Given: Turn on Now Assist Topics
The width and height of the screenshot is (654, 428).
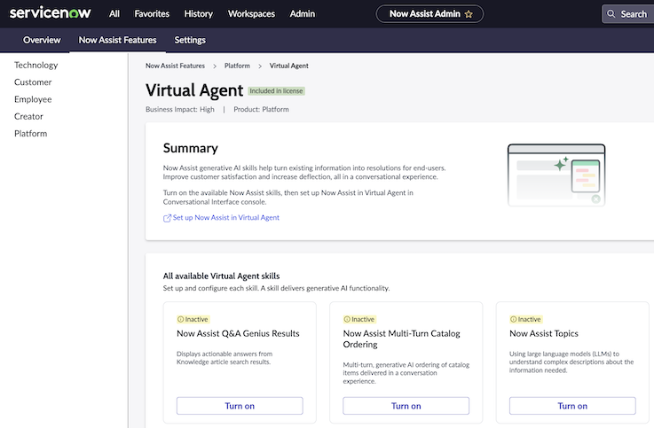Looking at the screenshot, I should click(x=572, y=406).
